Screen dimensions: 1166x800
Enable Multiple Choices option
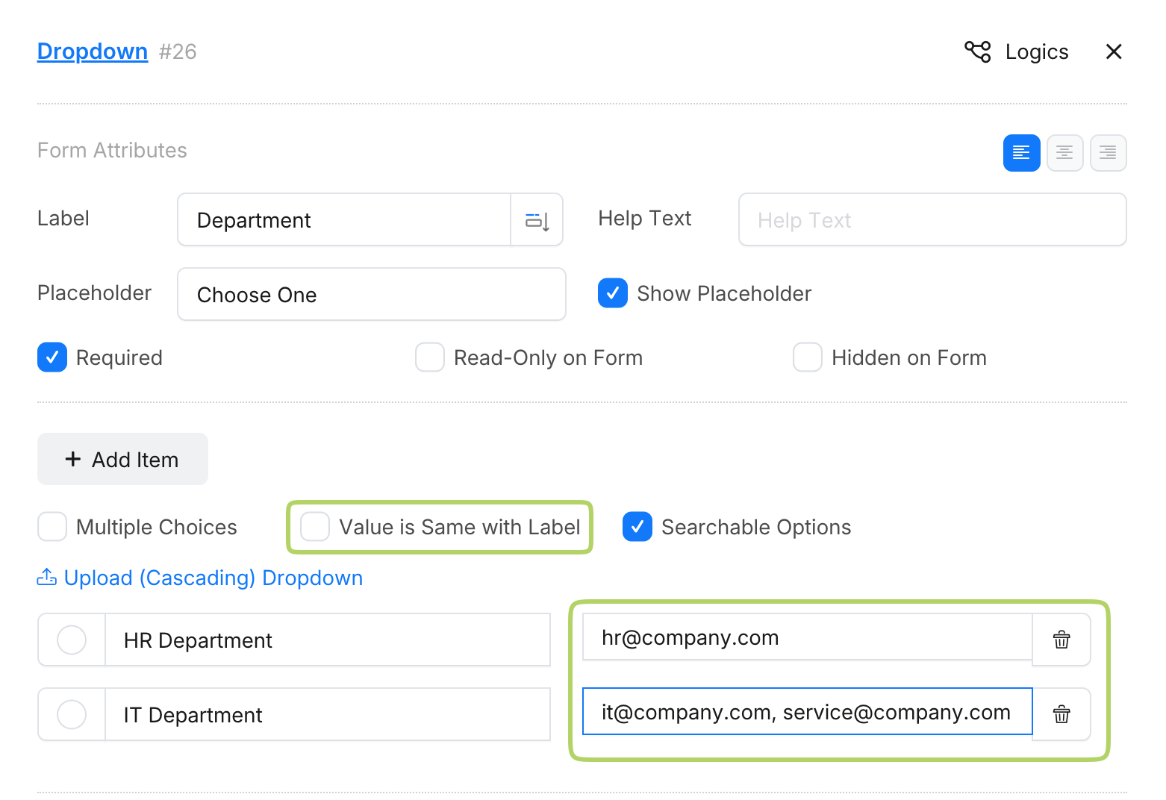point(52,527)
